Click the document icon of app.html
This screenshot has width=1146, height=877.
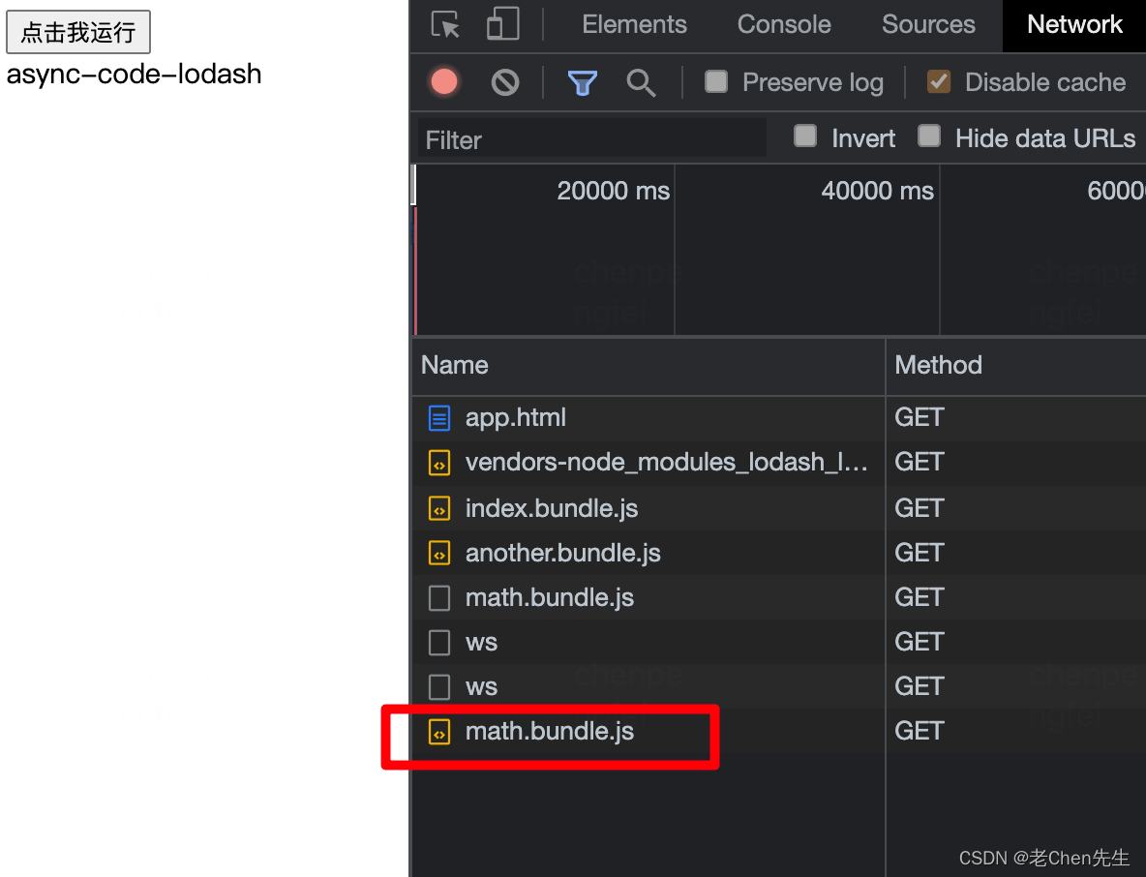pos(439,418)
